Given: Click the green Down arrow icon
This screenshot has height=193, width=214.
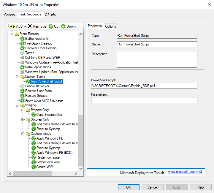Looking at the screenshot, I should click(63, 26).
